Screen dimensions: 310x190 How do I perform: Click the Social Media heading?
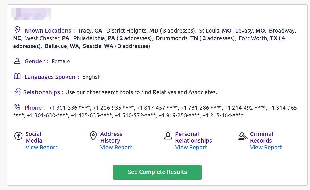pyautogui.click(x=34, y=137)
